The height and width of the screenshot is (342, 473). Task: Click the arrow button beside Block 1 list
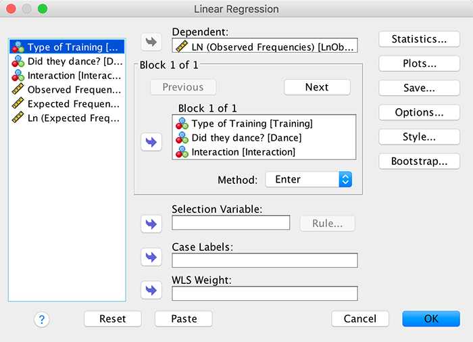pyautogui.click(x=151, y=143)
